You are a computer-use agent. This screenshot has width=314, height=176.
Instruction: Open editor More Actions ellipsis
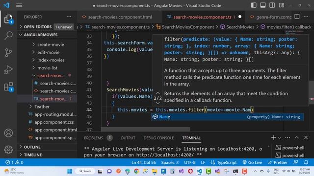tap(306, 17)
